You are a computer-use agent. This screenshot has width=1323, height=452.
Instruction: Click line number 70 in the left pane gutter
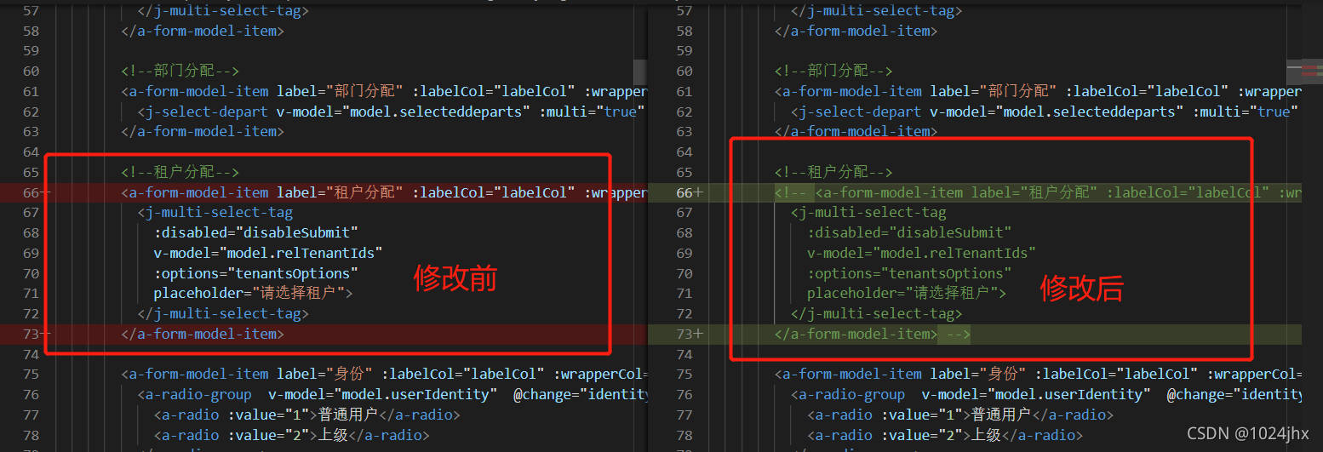[31, 273]
